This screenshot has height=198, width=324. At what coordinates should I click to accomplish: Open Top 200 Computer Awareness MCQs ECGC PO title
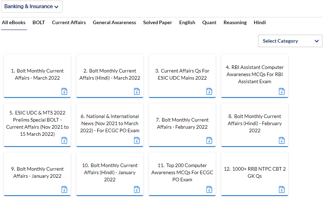pos(182,172)
